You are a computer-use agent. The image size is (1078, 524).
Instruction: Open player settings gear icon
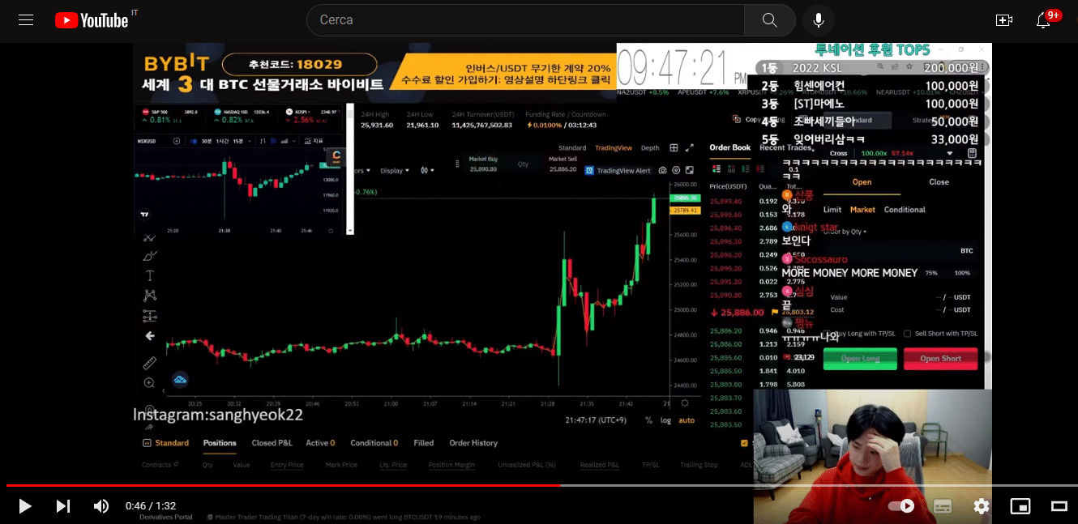pos(982,506)
